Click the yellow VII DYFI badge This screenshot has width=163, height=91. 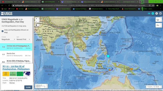coord(6,74)
